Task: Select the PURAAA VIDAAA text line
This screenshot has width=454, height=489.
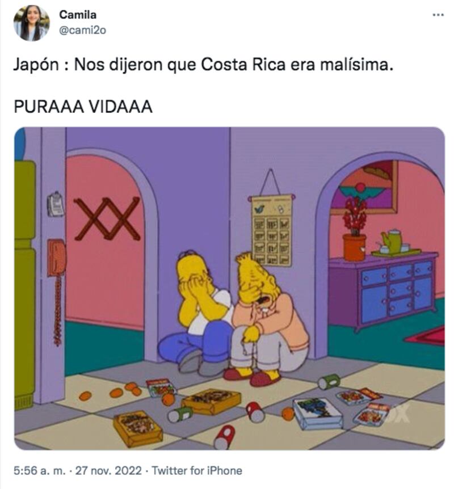Action: (x=83, y=107)
